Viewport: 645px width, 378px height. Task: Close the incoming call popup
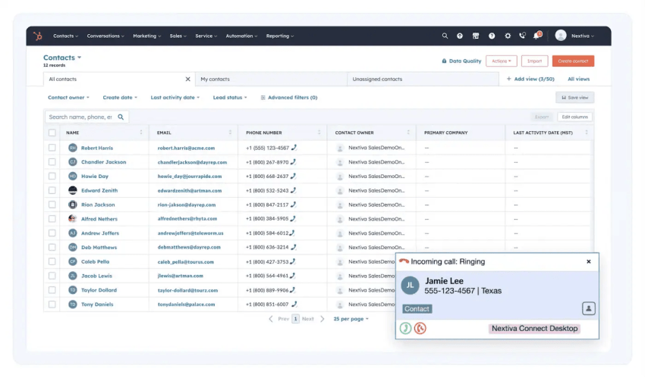tap(589, 261)
